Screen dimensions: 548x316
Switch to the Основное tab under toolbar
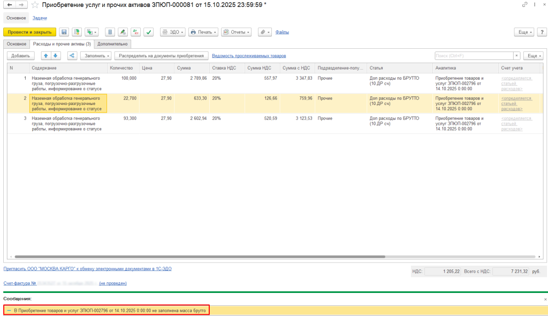(x=16, y=44)
